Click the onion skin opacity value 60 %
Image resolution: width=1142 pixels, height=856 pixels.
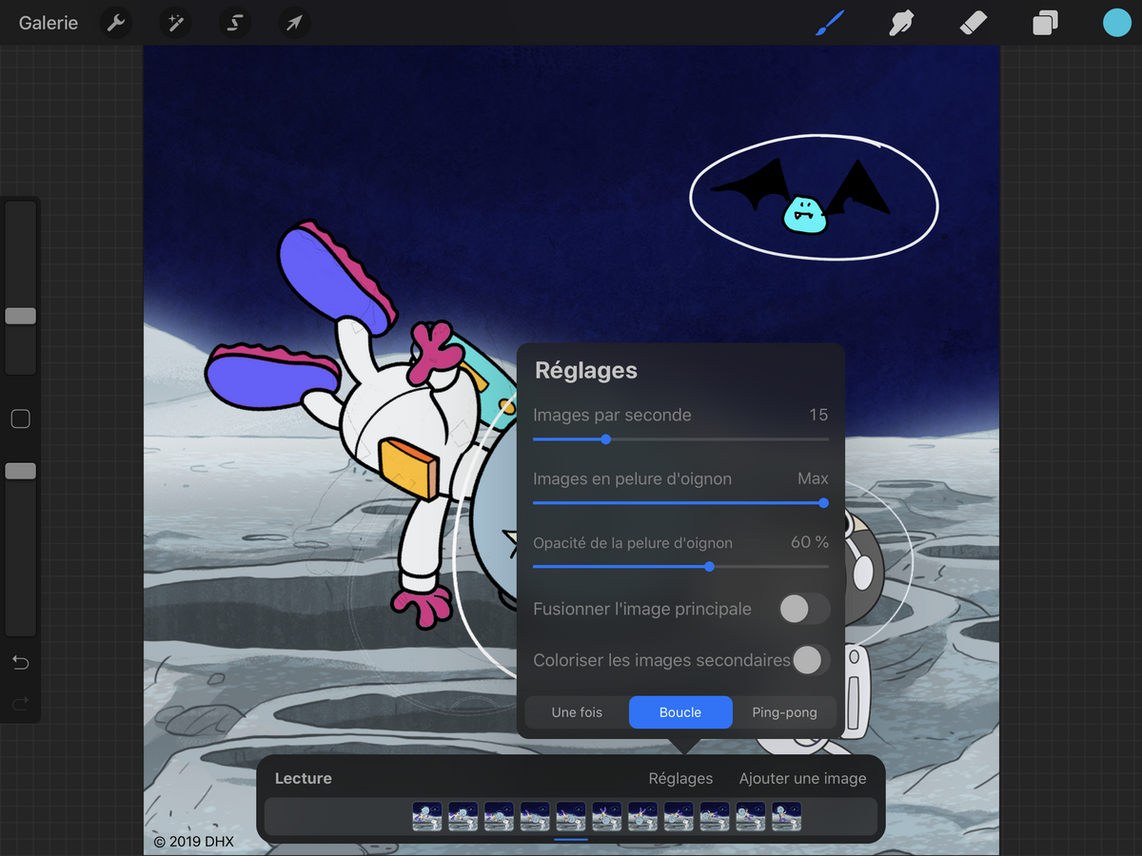point(810,542)
